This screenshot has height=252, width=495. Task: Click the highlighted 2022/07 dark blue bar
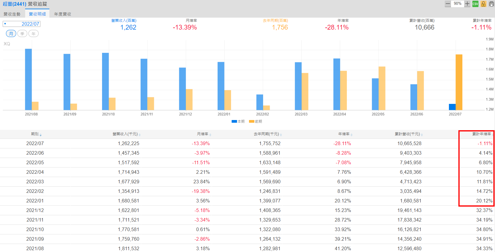tap(452, 107)
